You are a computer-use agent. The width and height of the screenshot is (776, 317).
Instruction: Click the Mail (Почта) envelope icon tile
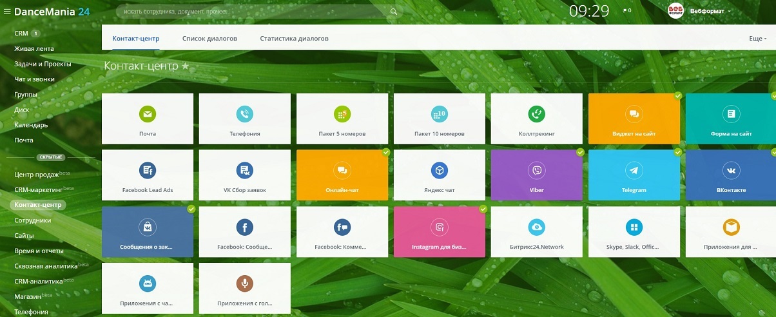(148, 114)
